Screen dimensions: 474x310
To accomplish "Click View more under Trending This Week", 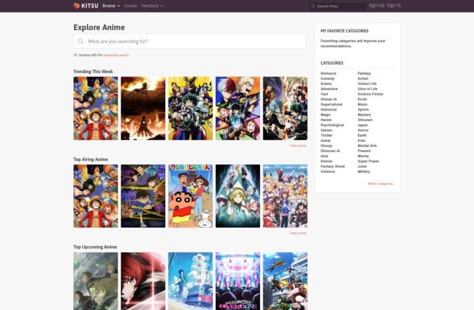I will tap(298, 145).
